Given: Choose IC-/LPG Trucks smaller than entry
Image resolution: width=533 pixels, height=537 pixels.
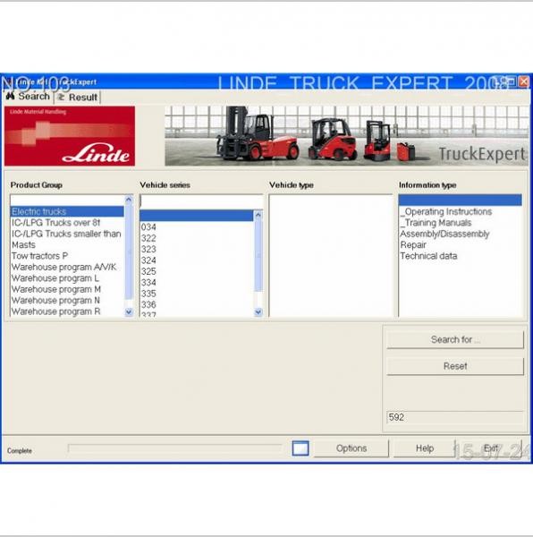Looking at the screenshot, I should pyautogui.click(x=67, y=234).
